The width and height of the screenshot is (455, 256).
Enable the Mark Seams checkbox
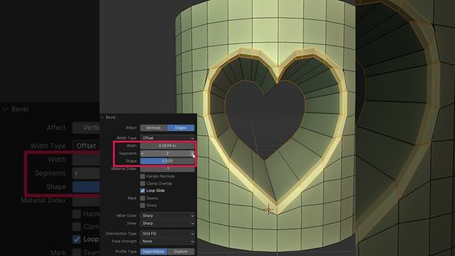[142, 198]
